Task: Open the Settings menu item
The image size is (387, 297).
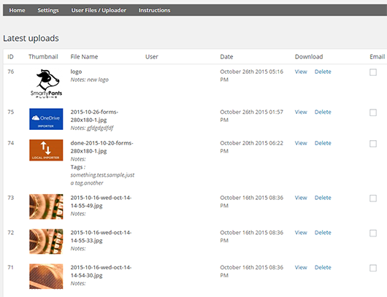Action: [x=48, y=10]
